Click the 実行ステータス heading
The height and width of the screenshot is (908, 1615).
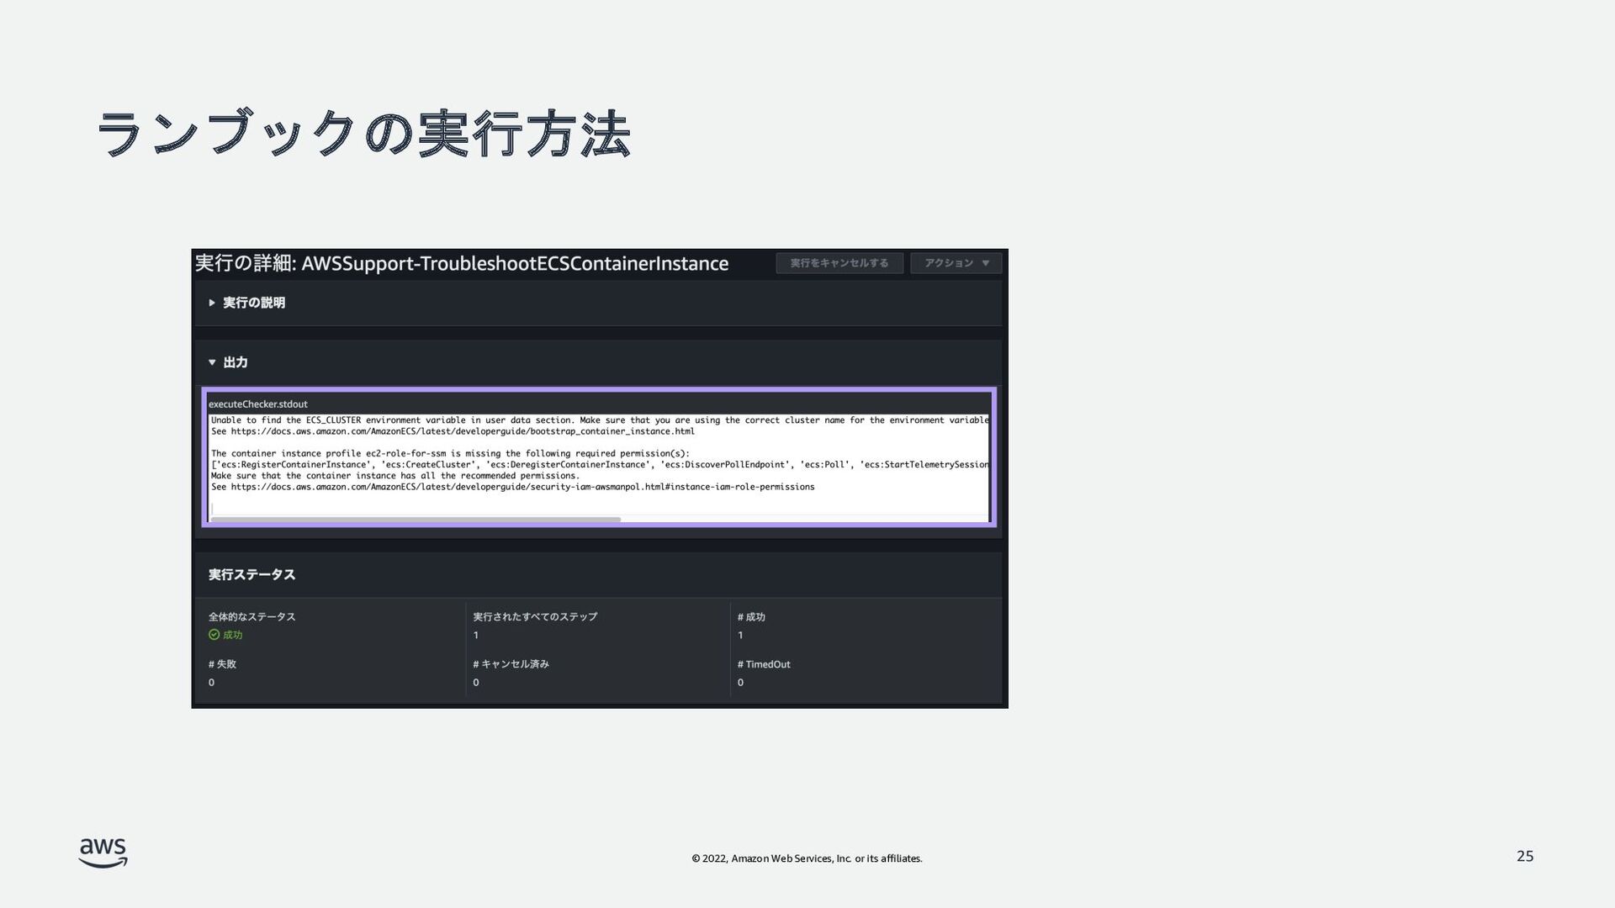(252, 575)
